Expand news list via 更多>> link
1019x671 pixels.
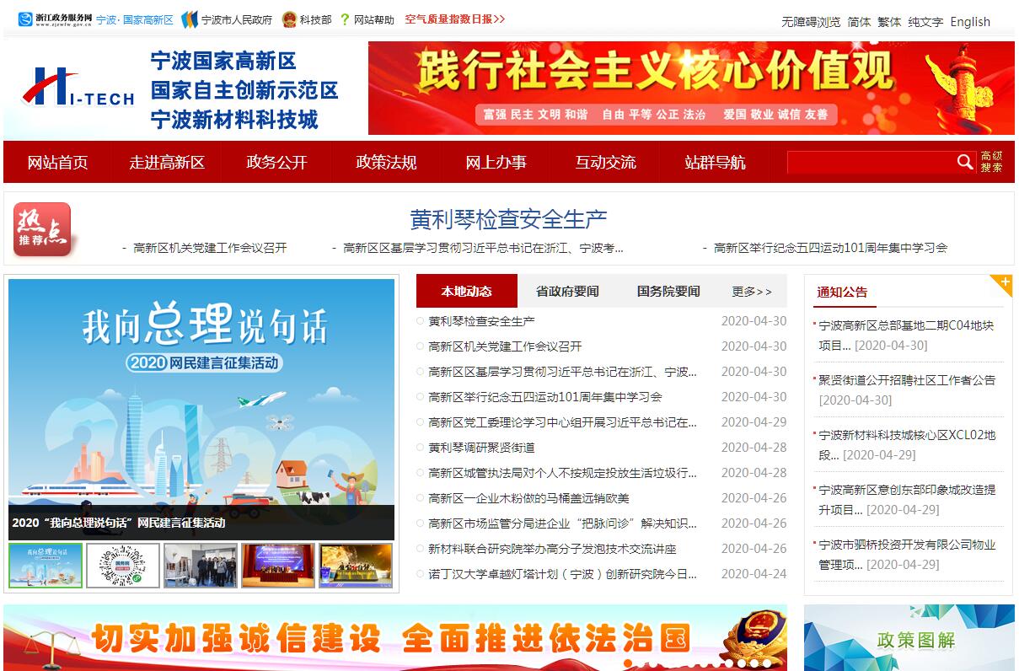751,292
